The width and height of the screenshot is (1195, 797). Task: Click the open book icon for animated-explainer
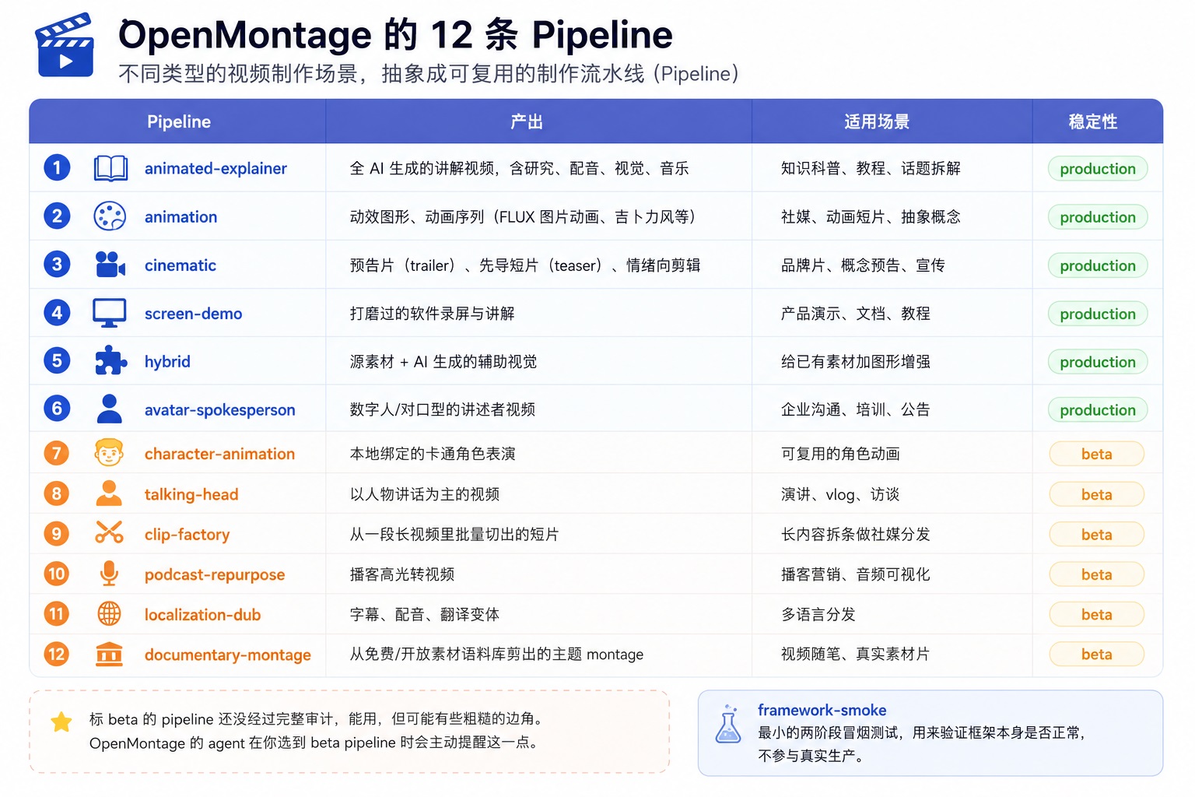(110, 168)
